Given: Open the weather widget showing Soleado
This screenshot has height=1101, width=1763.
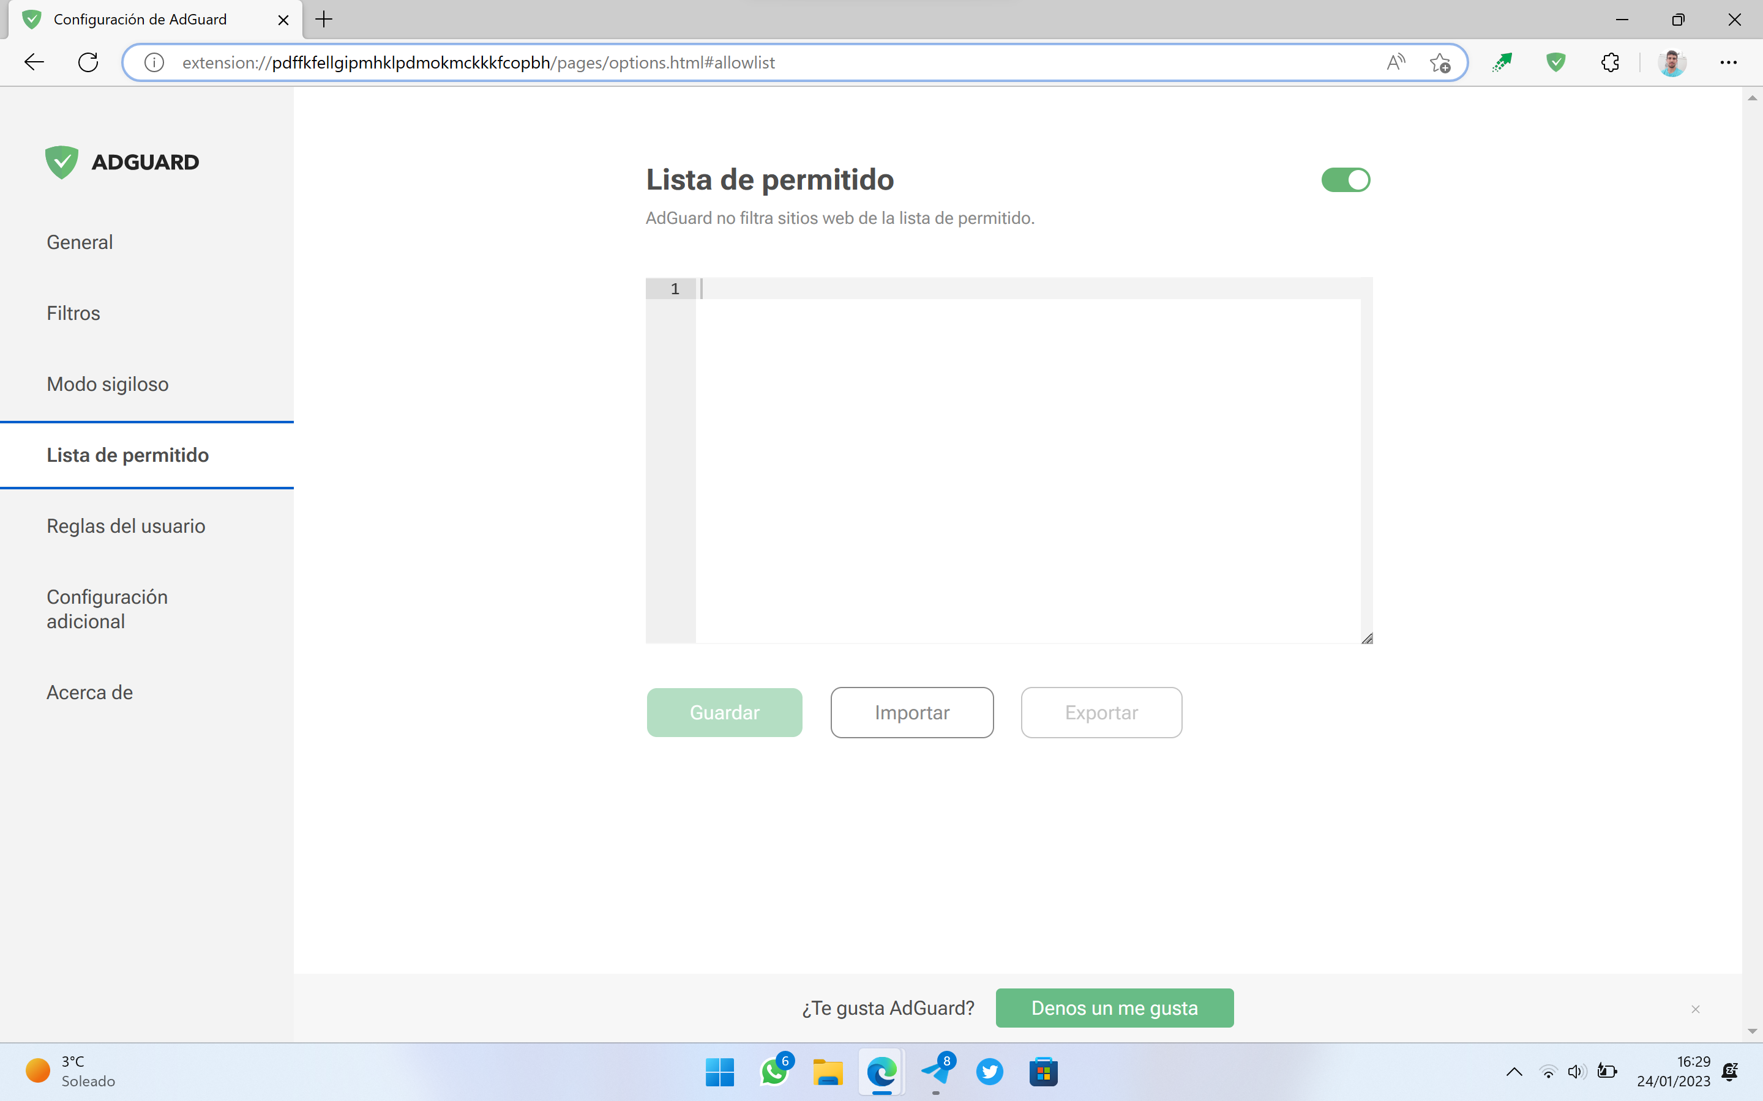Looking at the screenshot, I should (x=70, y=1071).
